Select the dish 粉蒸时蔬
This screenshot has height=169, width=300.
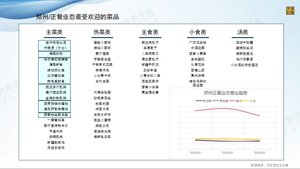click(102, 104)
